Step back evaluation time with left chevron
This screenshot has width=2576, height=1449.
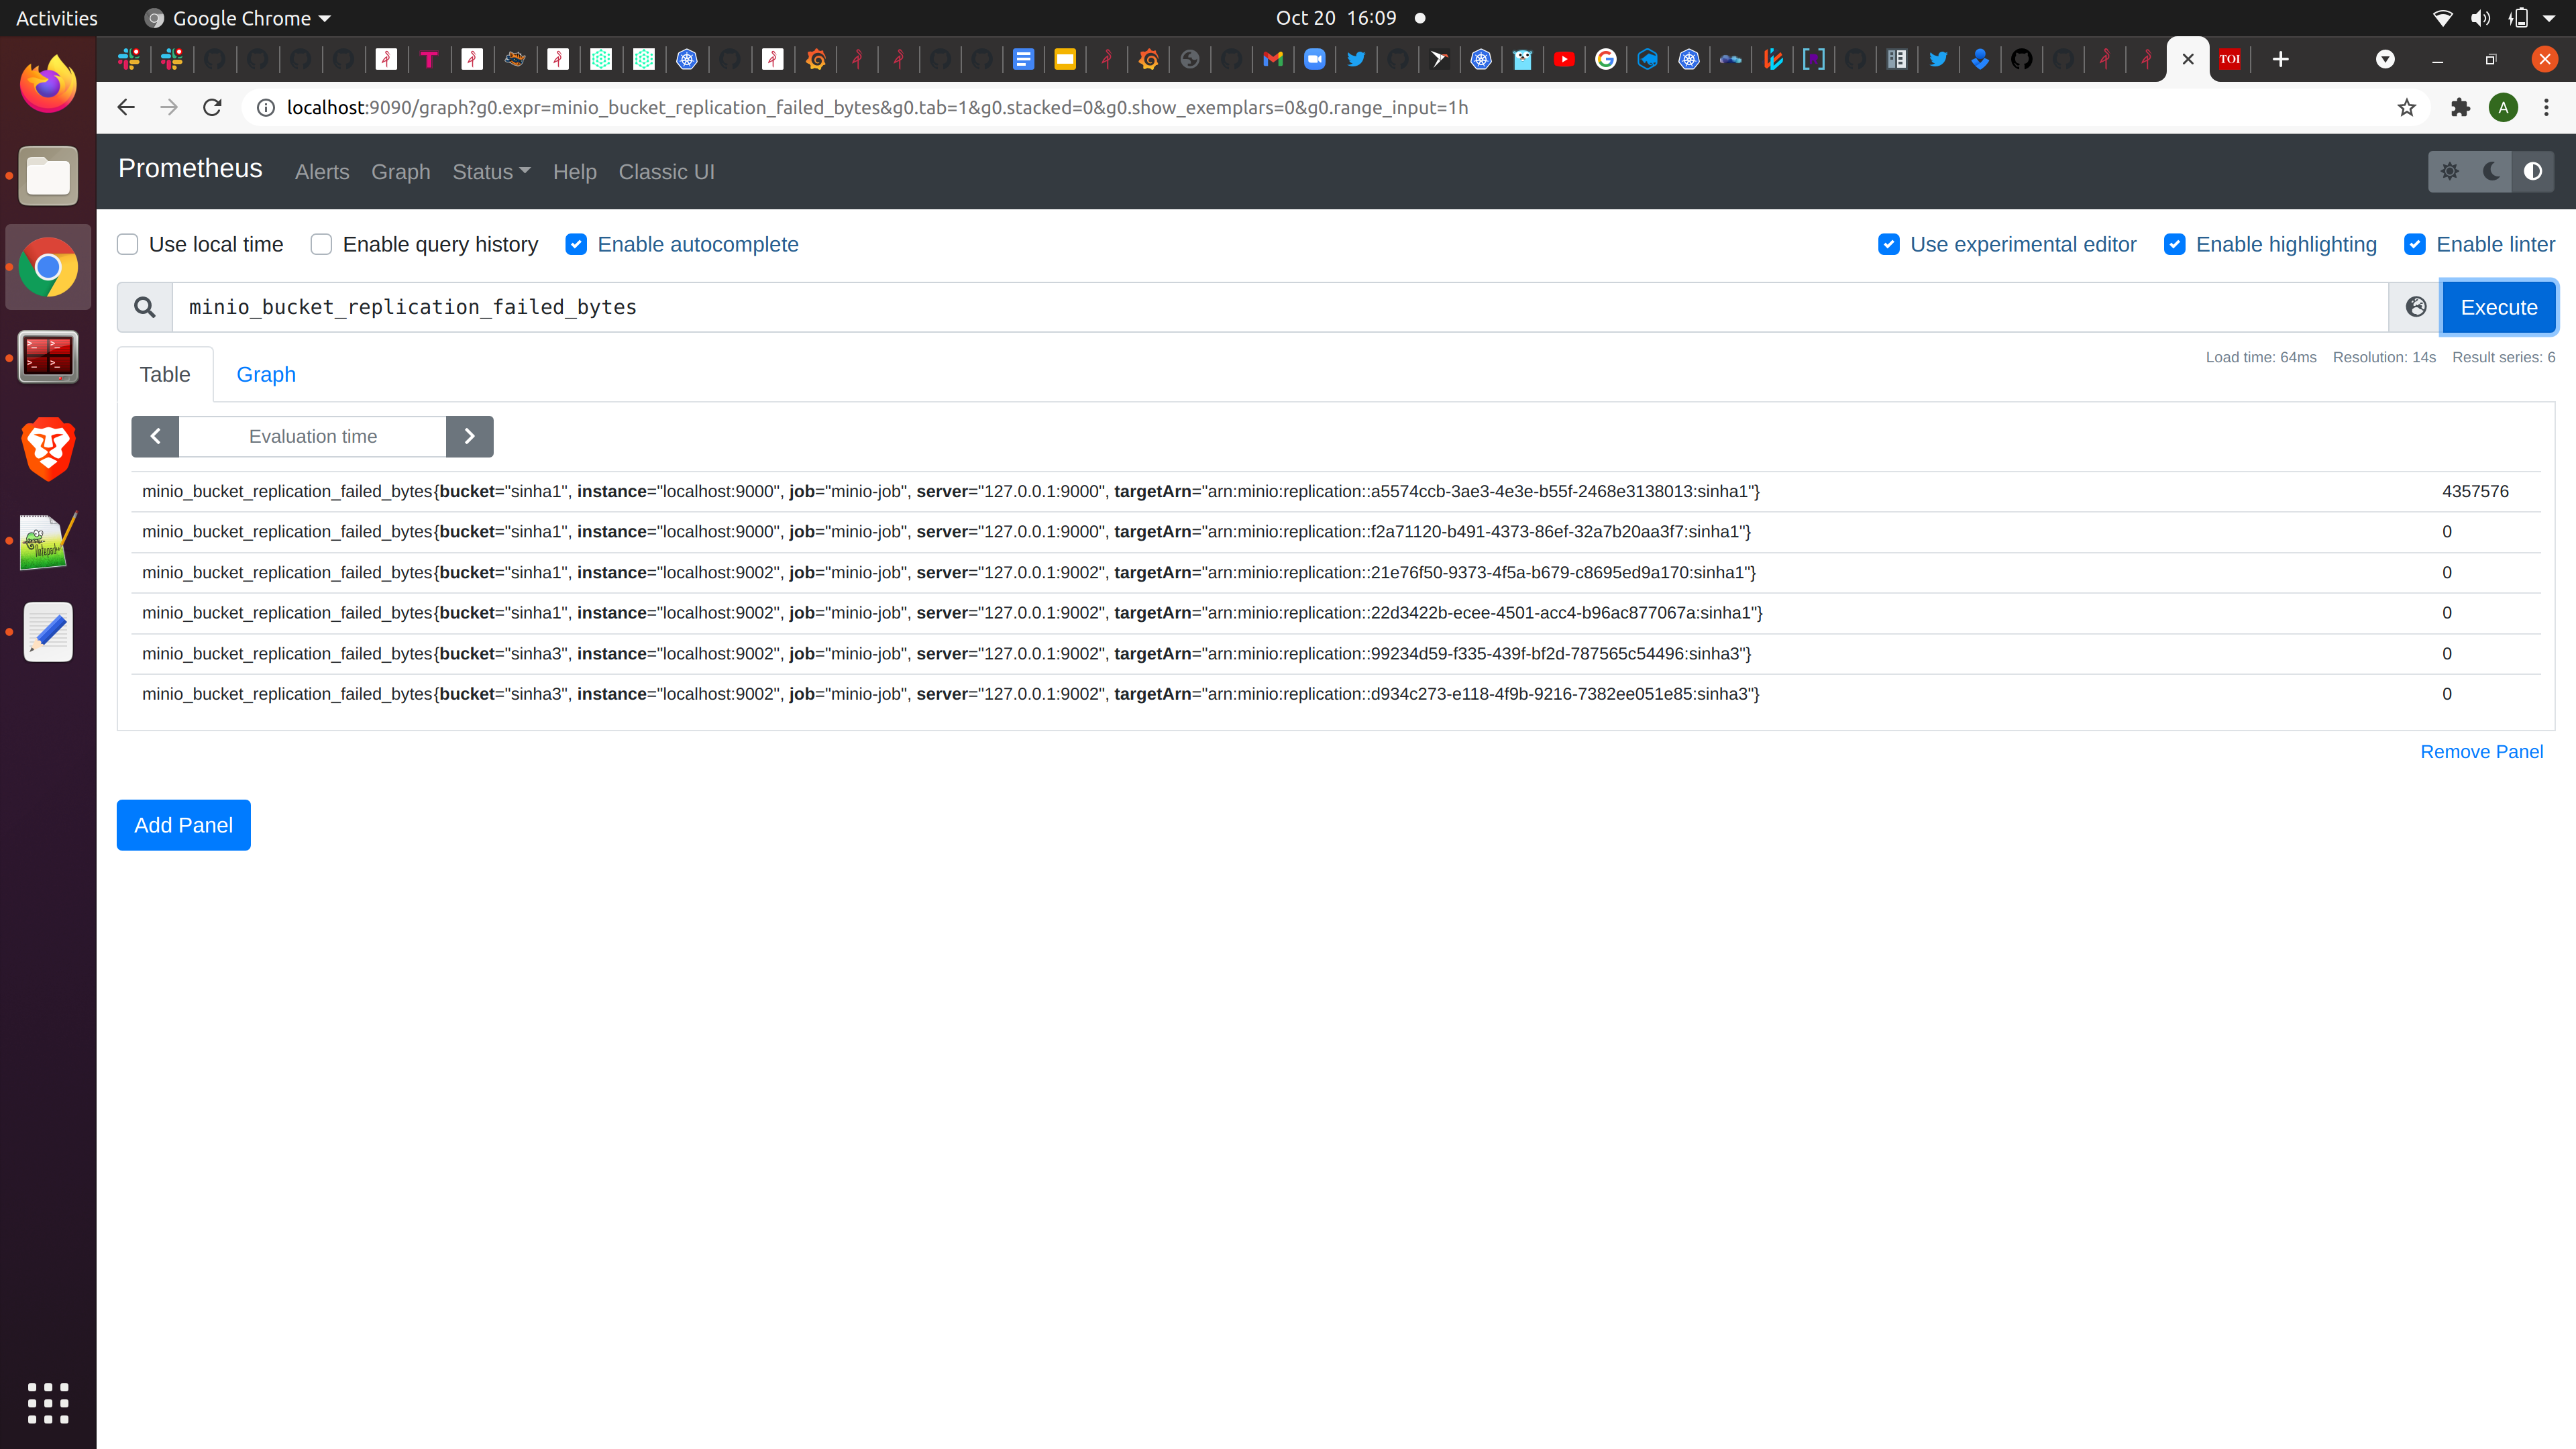pyautogui.click(x=155, y=436)
